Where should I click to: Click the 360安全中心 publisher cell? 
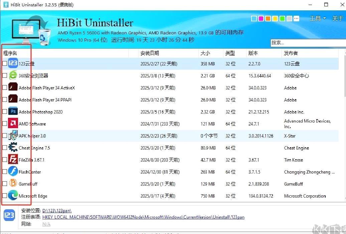[296, 76]
